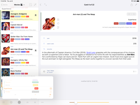Select Avengers: Endgame in the list
Viewport: 140px width, 105px height.
[x=20, y=15]
